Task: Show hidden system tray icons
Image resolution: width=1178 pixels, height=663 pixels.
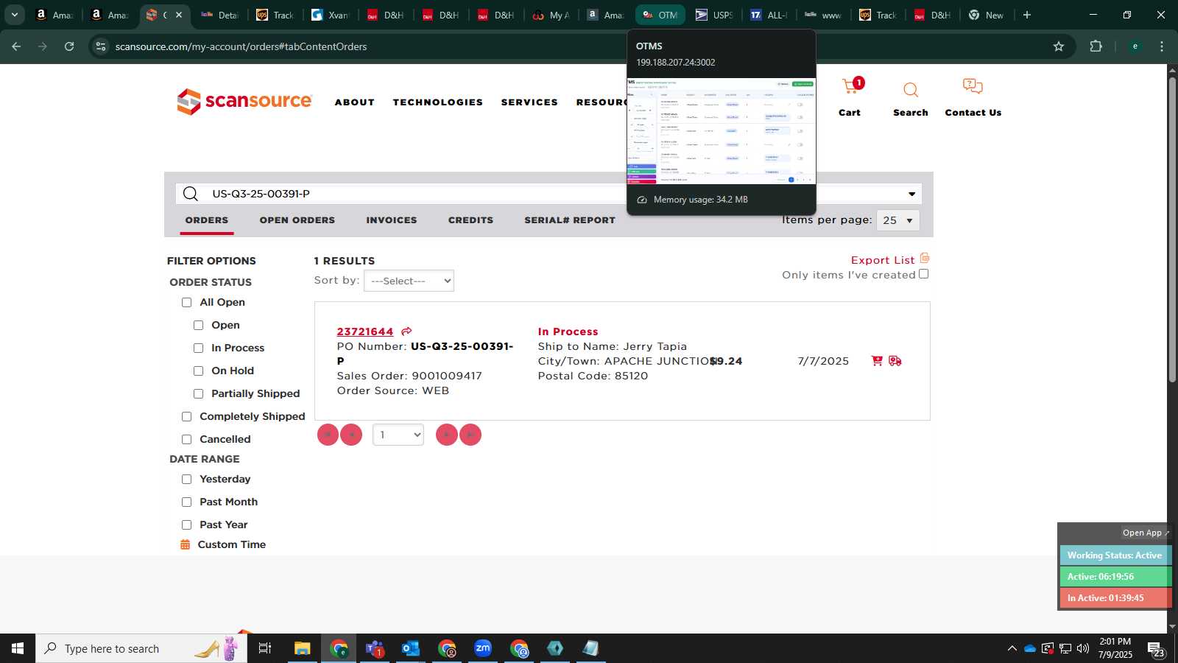Action: pyautogui.click(x=1012, y=648)
